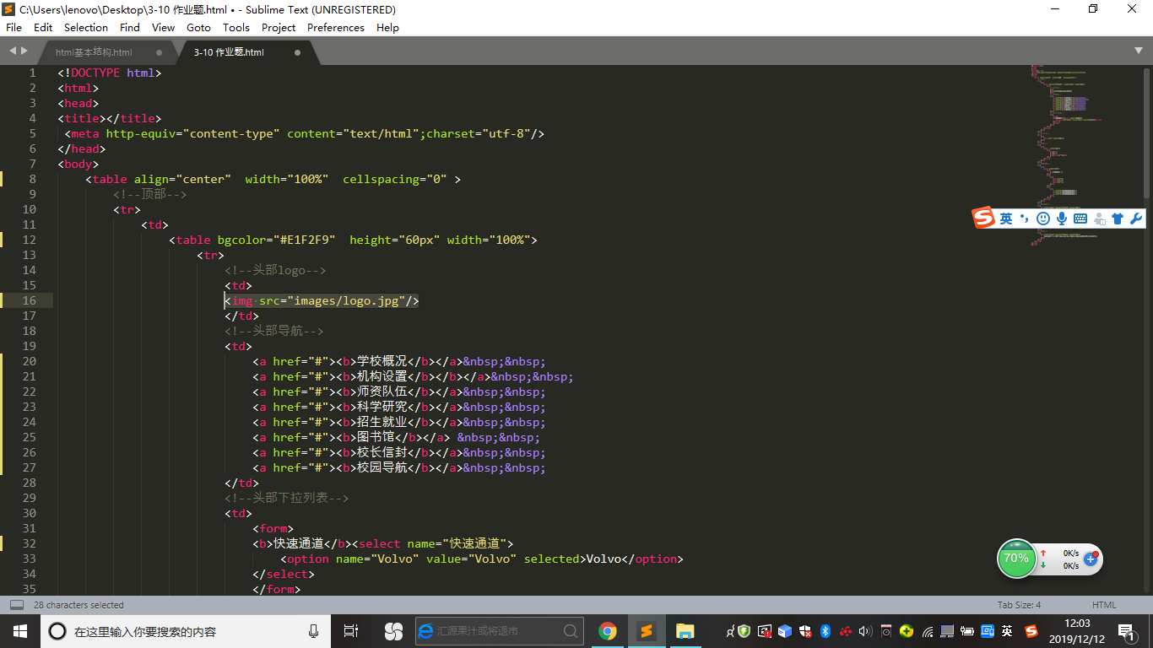Image resolution: width=1153 pixels, height=648 pixels.
Task: Open the Sogou skin shirt icon
Action: [x=1118, y=219]
